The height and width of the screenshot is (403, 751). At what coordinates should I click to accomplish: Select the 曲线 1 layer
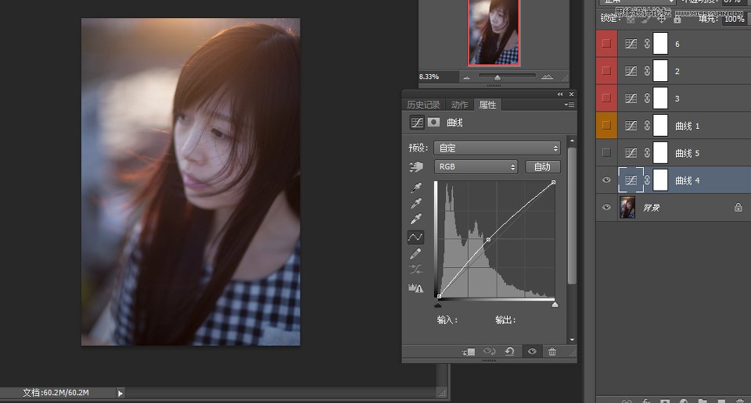tap(687, 126)
